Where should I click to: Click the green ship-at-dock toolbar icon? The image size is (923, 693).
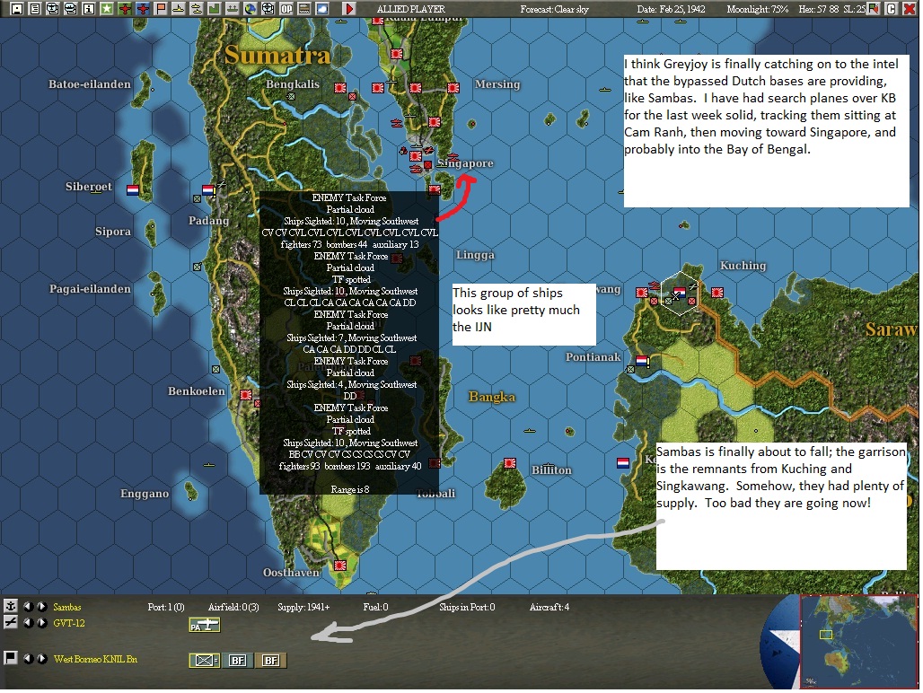coord(232,8)
